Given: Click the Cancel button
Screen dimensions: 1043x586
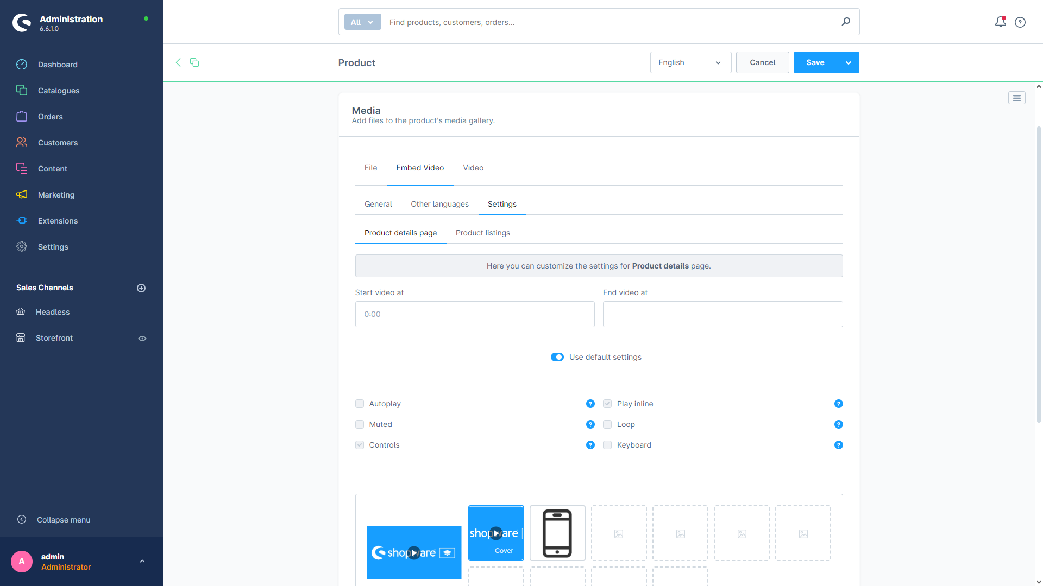Looking at the screenshot, I should coord(763,62).
